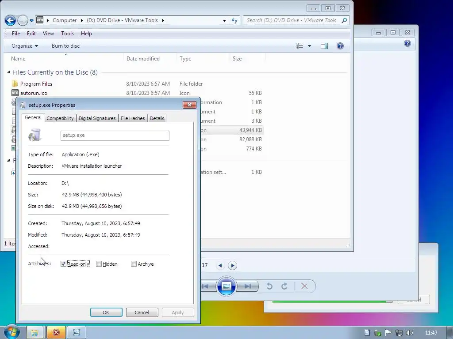Open the Help menu
453x339 pixels.
[x=86, y=34]
